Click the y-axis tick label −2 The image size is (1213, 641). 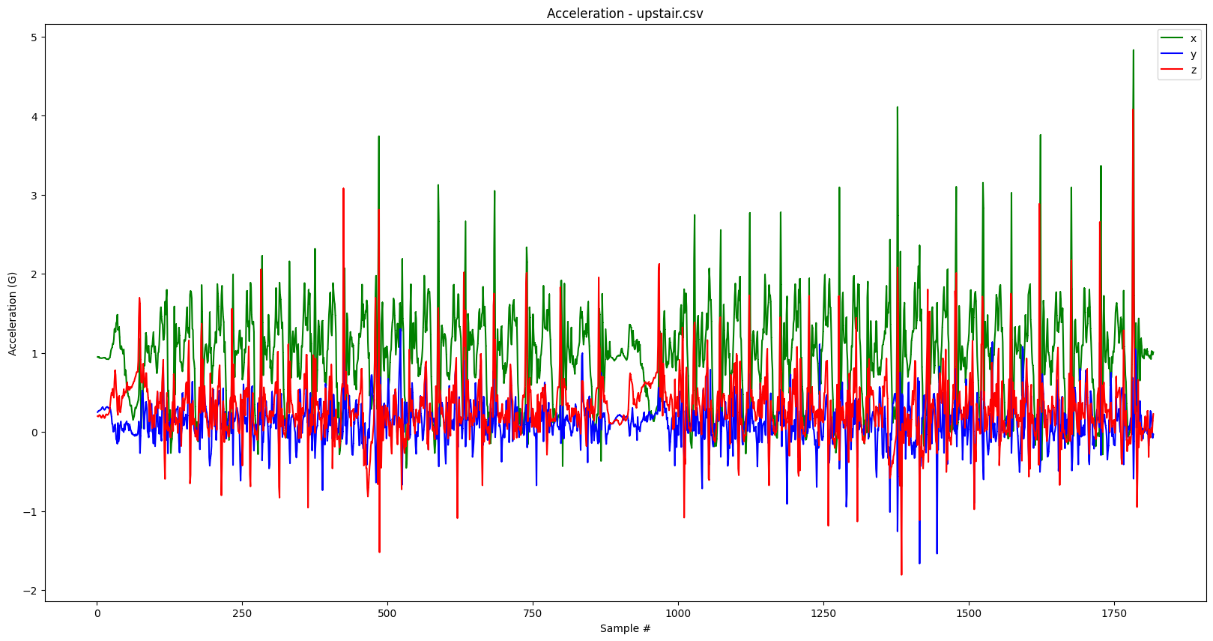(31, 591)
